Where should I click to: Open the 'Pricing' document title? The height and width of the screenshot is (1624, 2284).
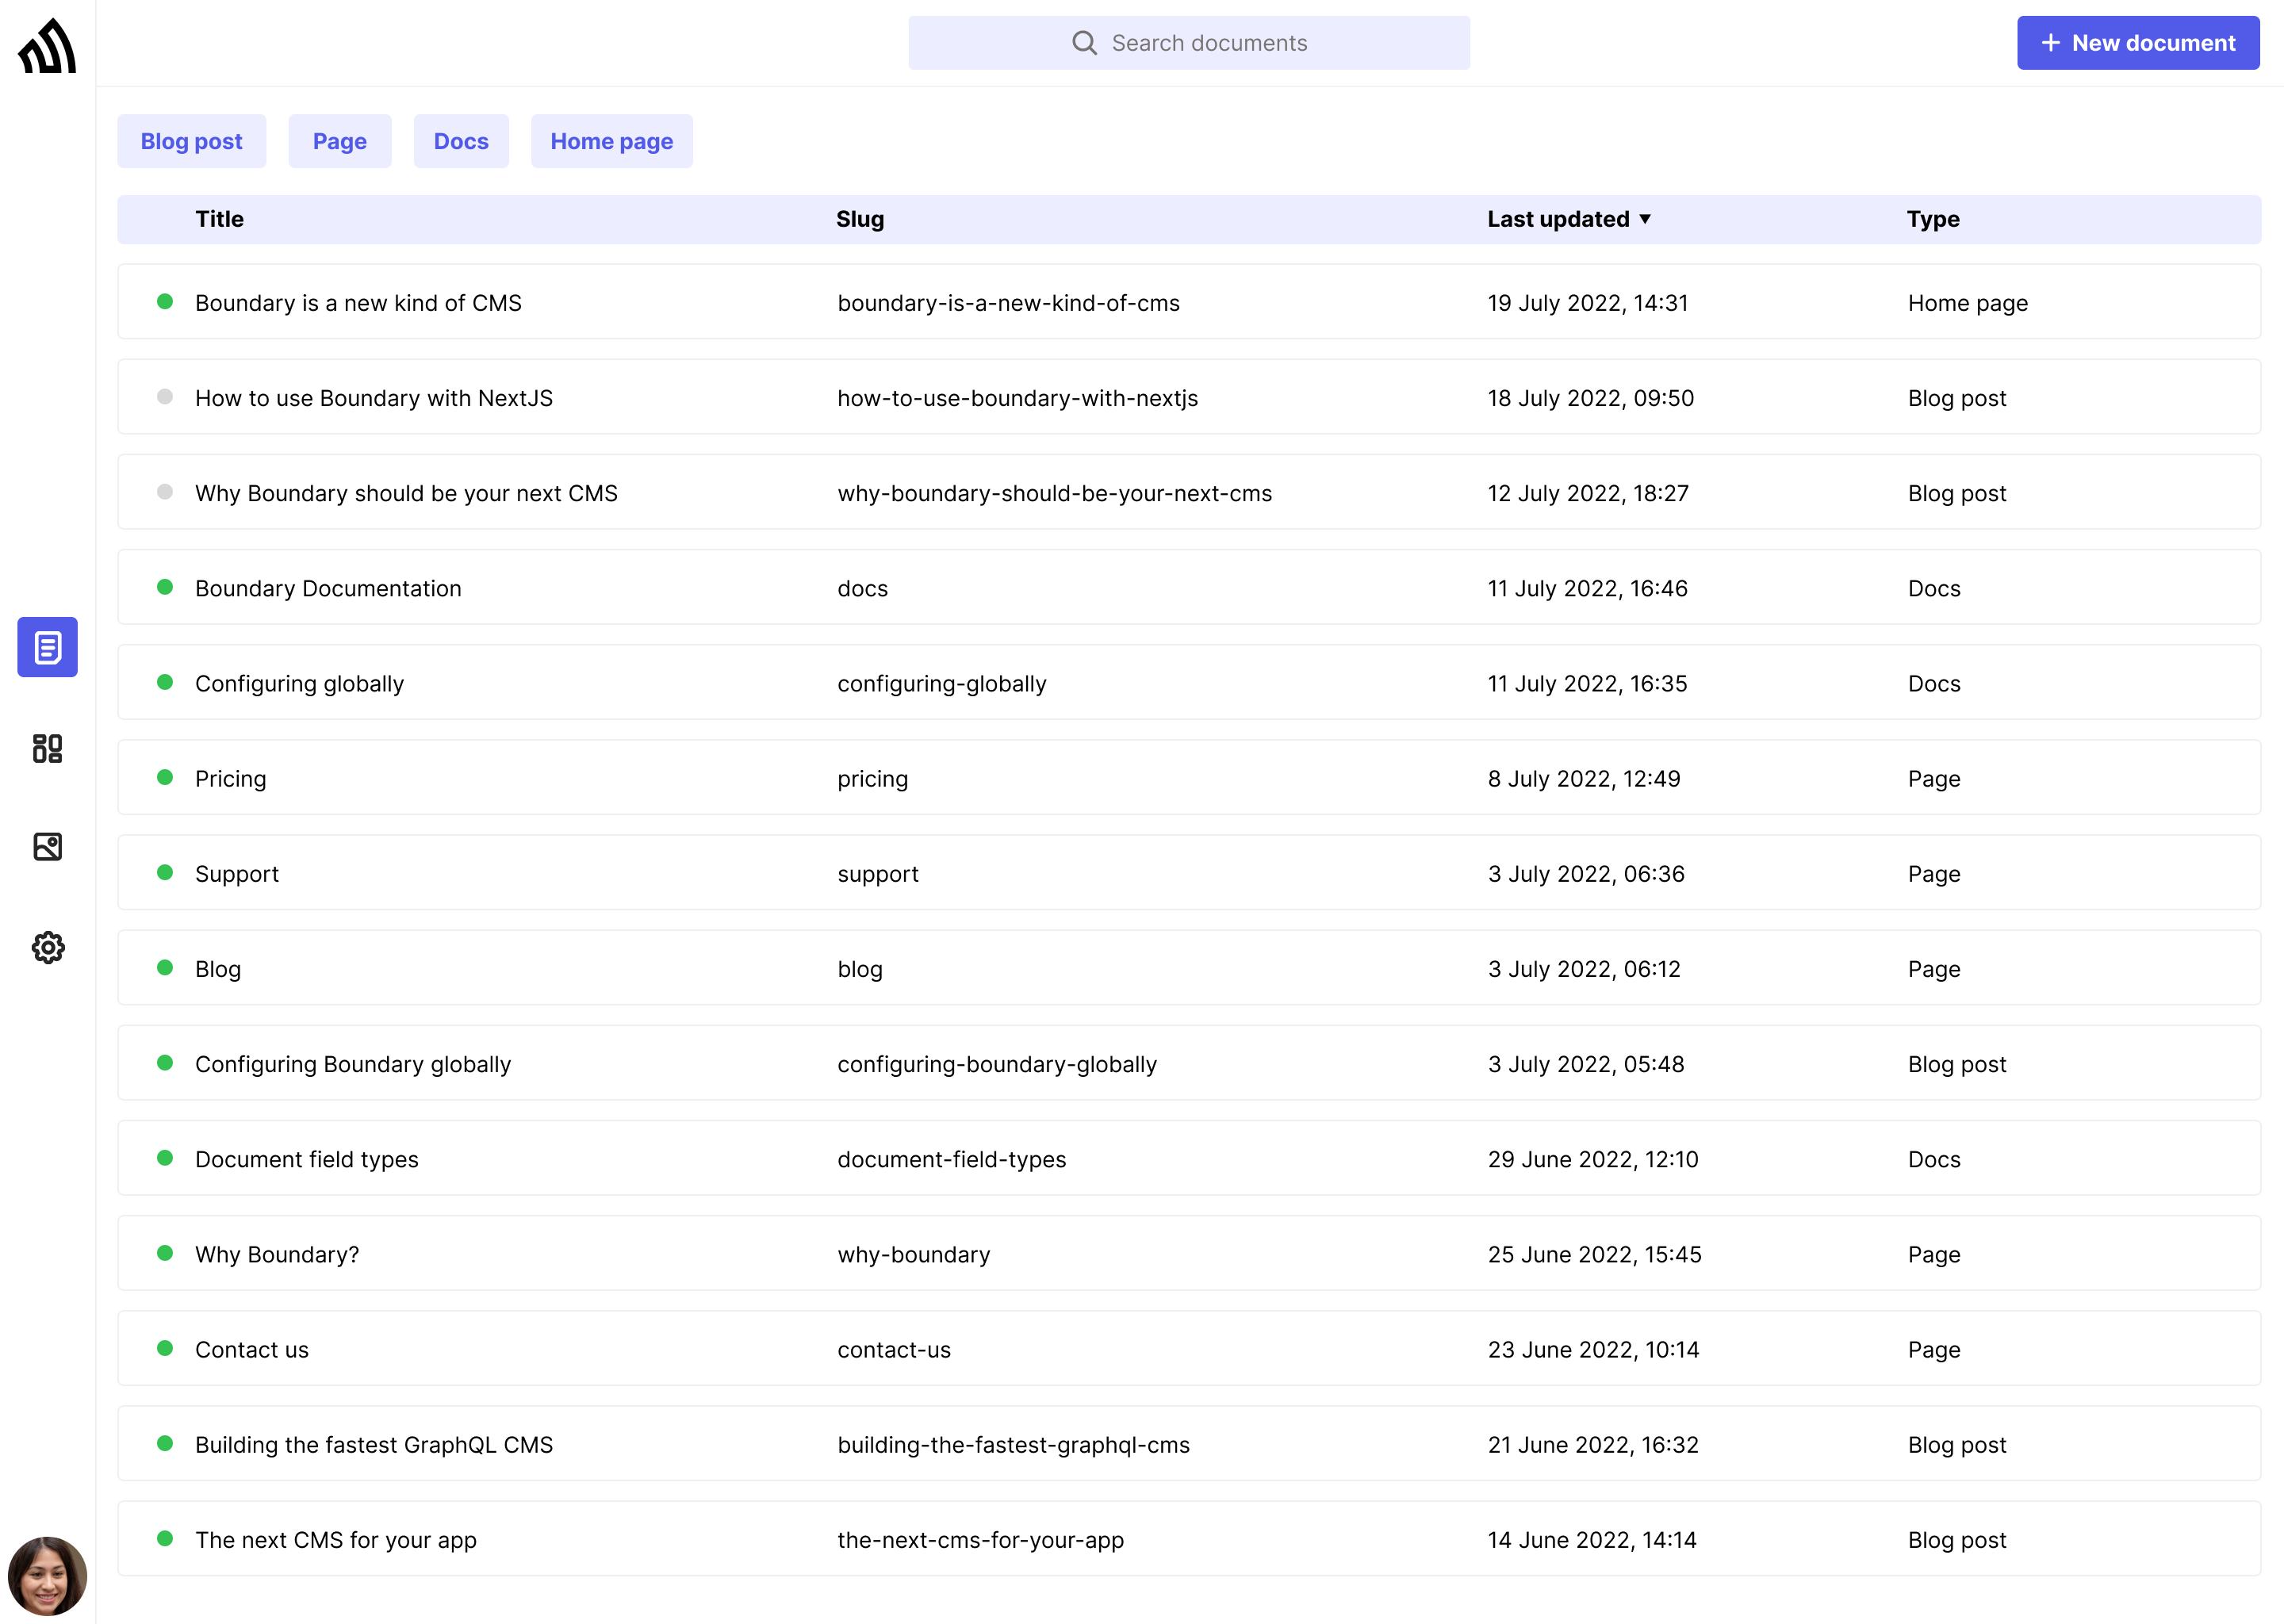(230, 779)
